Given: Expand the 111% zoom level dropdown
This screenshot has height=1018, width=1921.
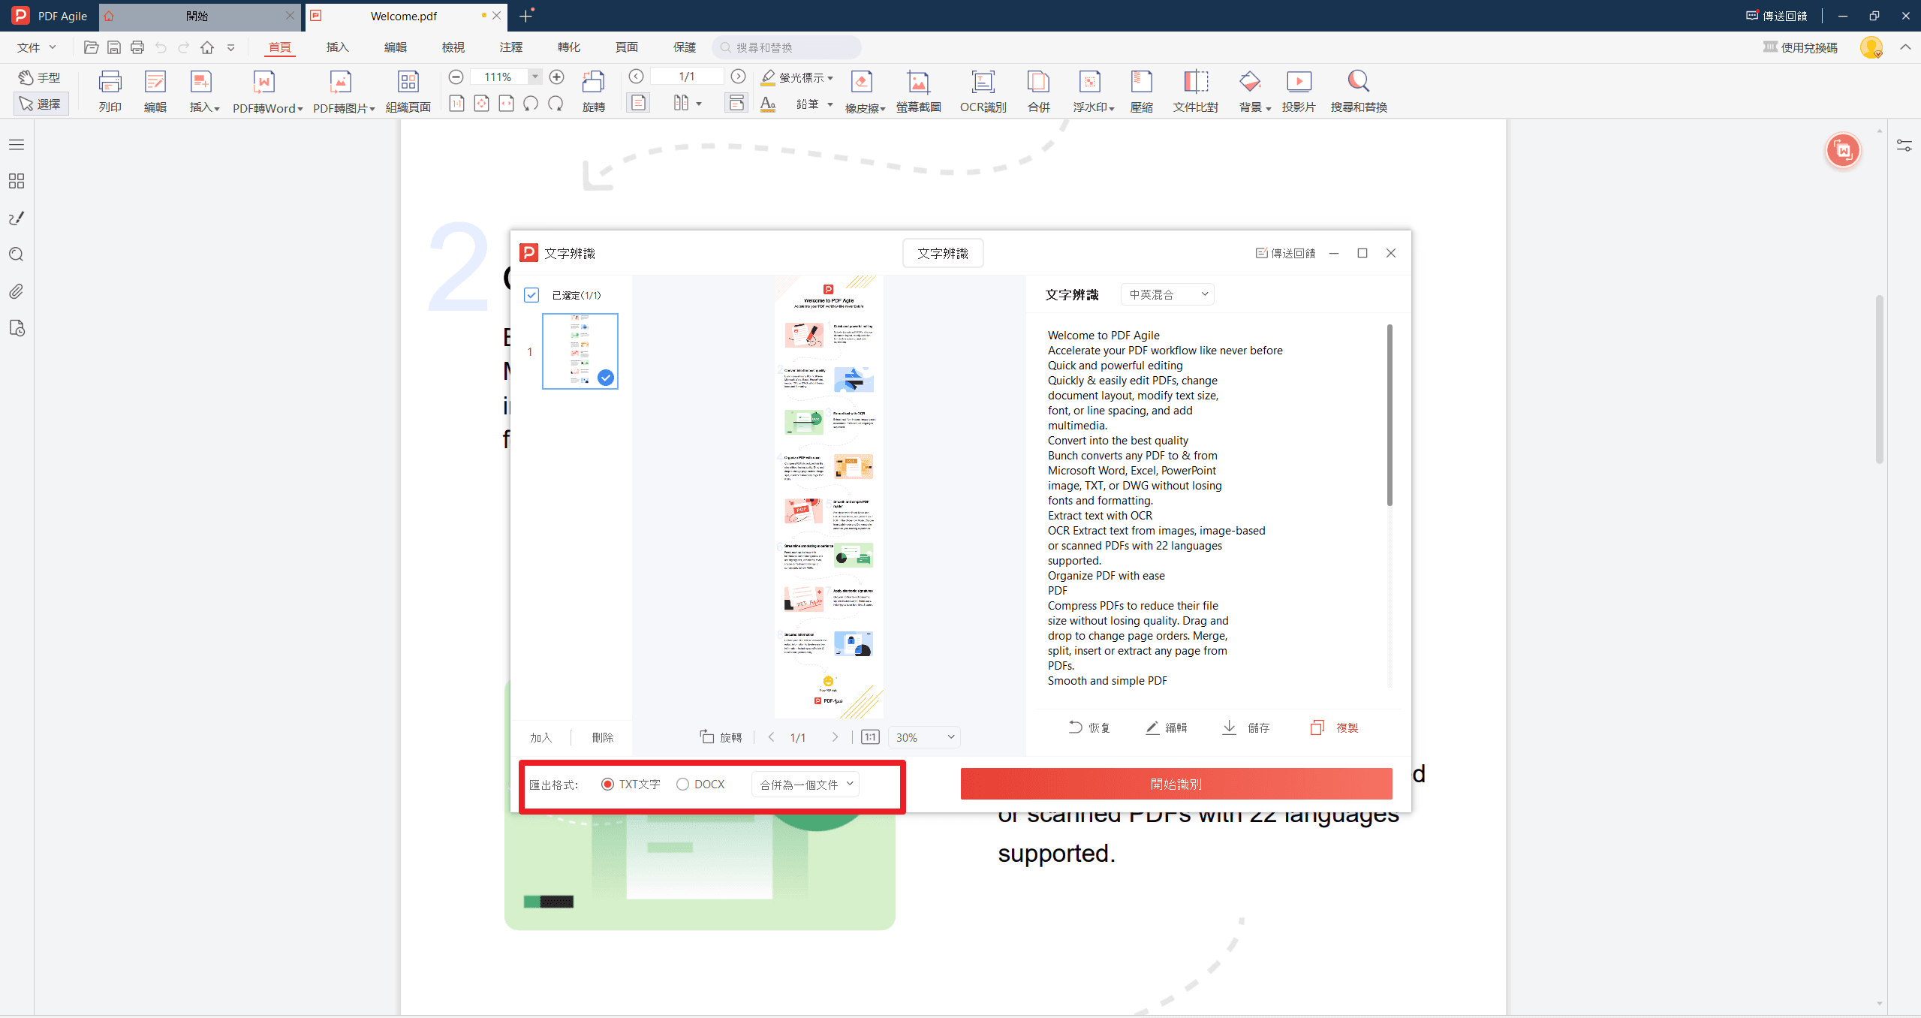Looking at the screenshot, I should [534, 77].
